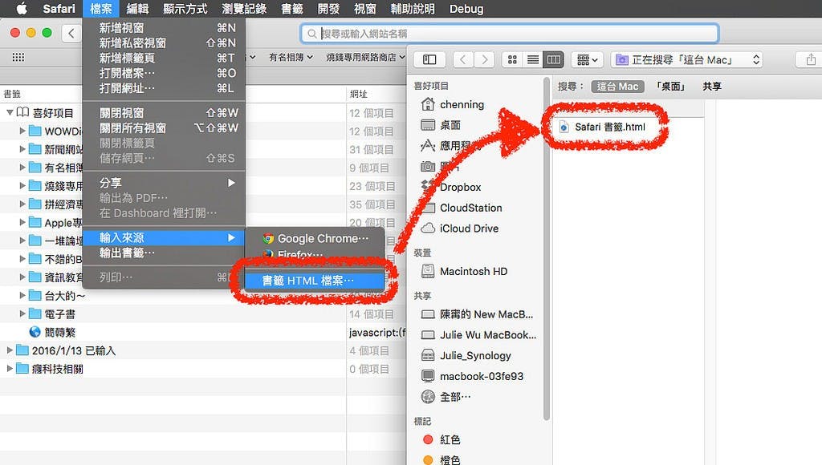Open the 顯示方式 menu
The width and height of the screenshot is (822, 465).
tap(185, 8)
